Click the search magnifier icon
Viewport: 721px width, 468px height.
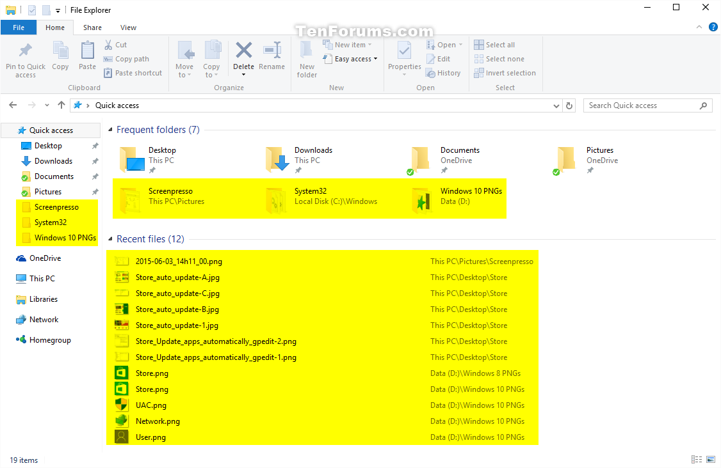coord(703,105)
